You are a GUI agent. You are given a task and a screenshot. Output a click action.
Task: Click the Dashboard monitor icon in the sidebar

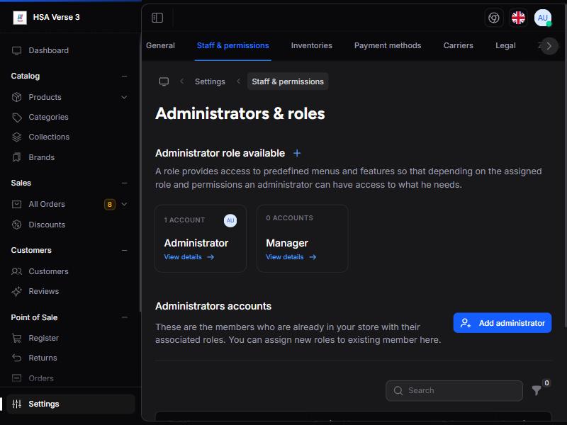(x=16, y=50)
